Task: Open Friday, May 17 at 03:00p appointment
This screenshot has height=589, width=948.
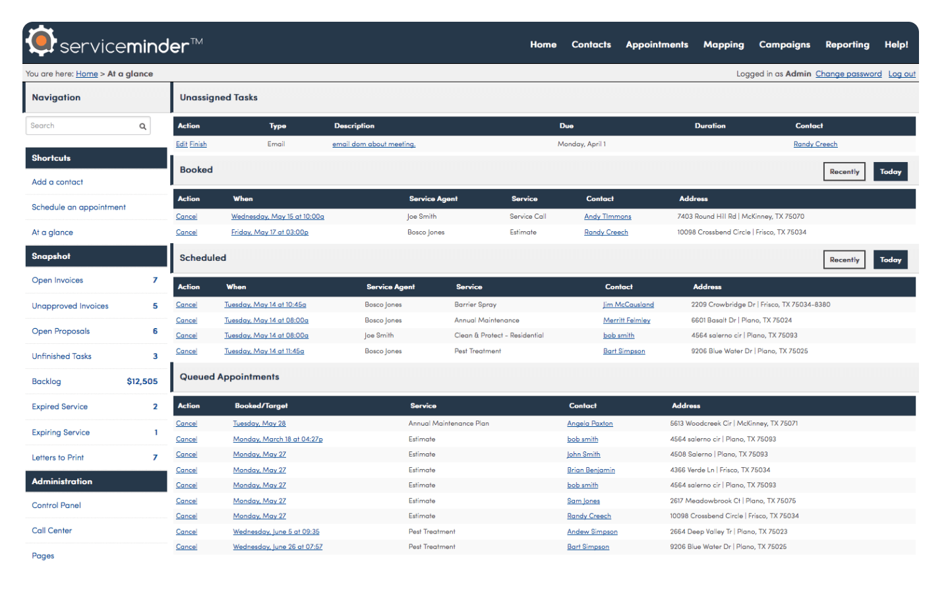Action: coord(270,233)
